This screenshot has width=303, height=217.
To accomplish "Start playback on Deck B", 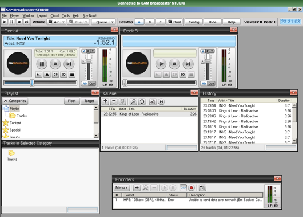I will [161, 64].
